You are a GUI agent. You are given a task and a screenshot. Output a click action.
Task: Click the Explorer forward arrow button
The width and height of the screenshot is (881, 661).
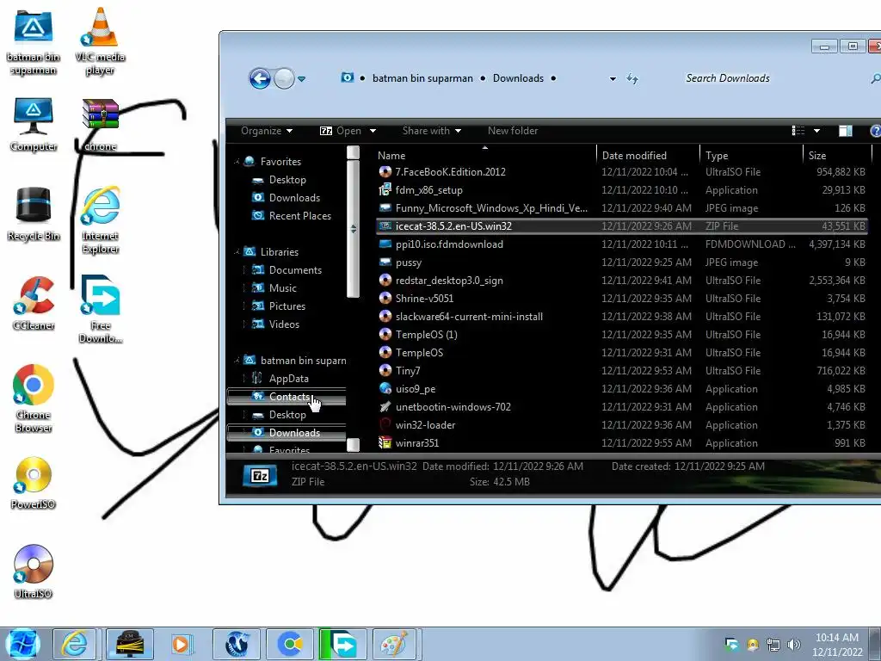[284, 78]
